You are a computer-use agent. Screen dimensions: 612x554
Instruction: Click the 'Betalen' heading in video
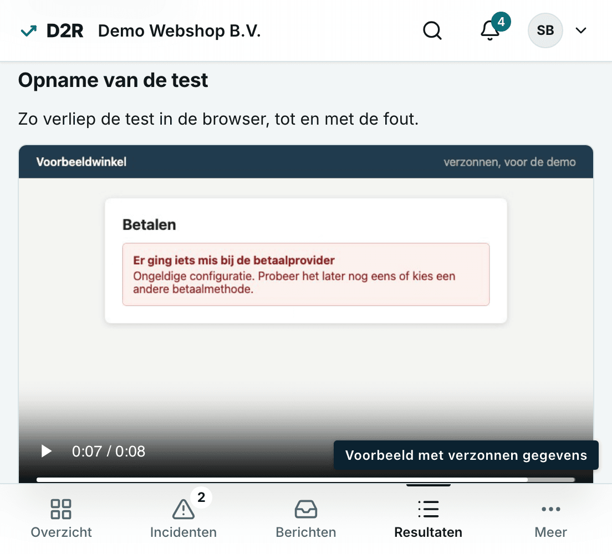click(x=149, y=225)
